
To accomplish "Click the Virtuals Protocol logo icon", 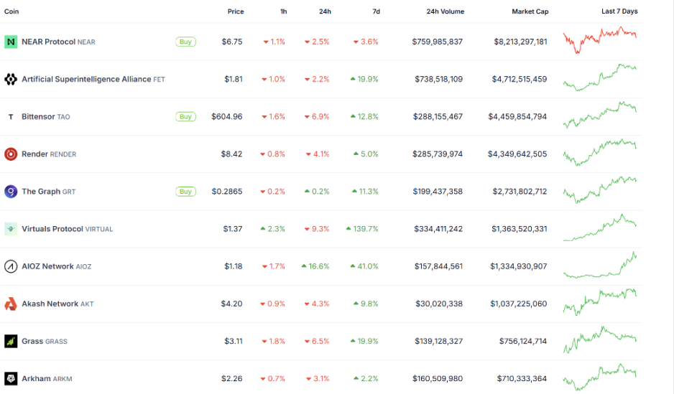I will pos(11,229).
